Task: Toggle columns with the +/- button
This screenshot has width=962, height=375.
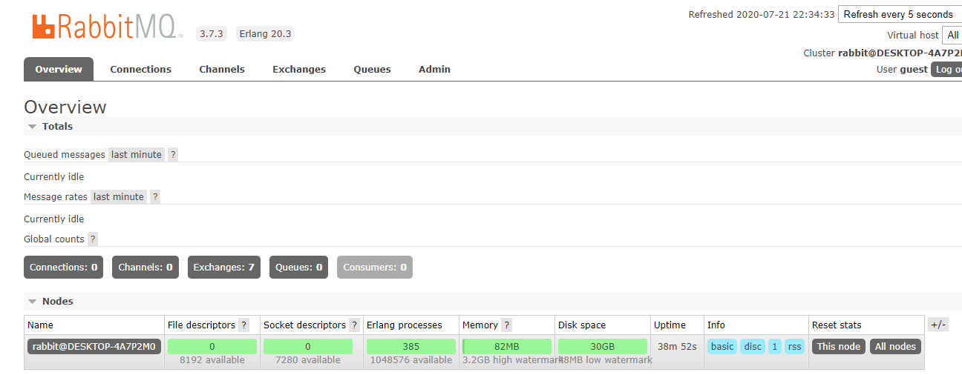Action: (x=938, y=325)
